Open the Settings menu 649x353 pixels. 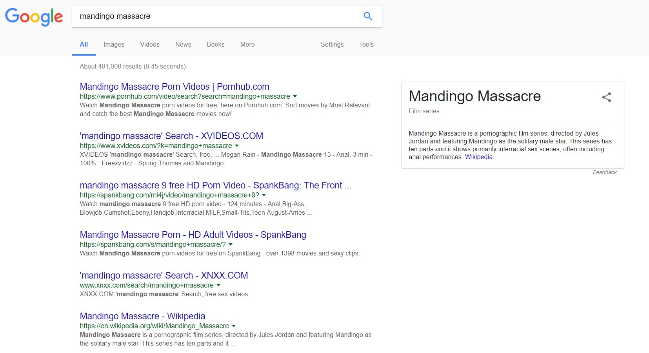coord(332,45)
